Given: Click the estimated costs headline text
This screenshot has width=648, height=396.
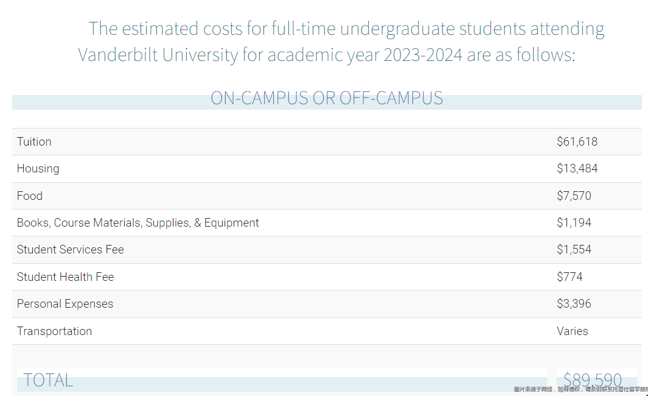Looking at the screenshot, I should tap(341, 41).
